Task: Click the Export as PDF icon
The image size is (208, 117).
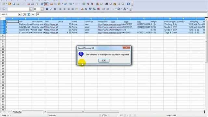Action: [x=29, y=4]
